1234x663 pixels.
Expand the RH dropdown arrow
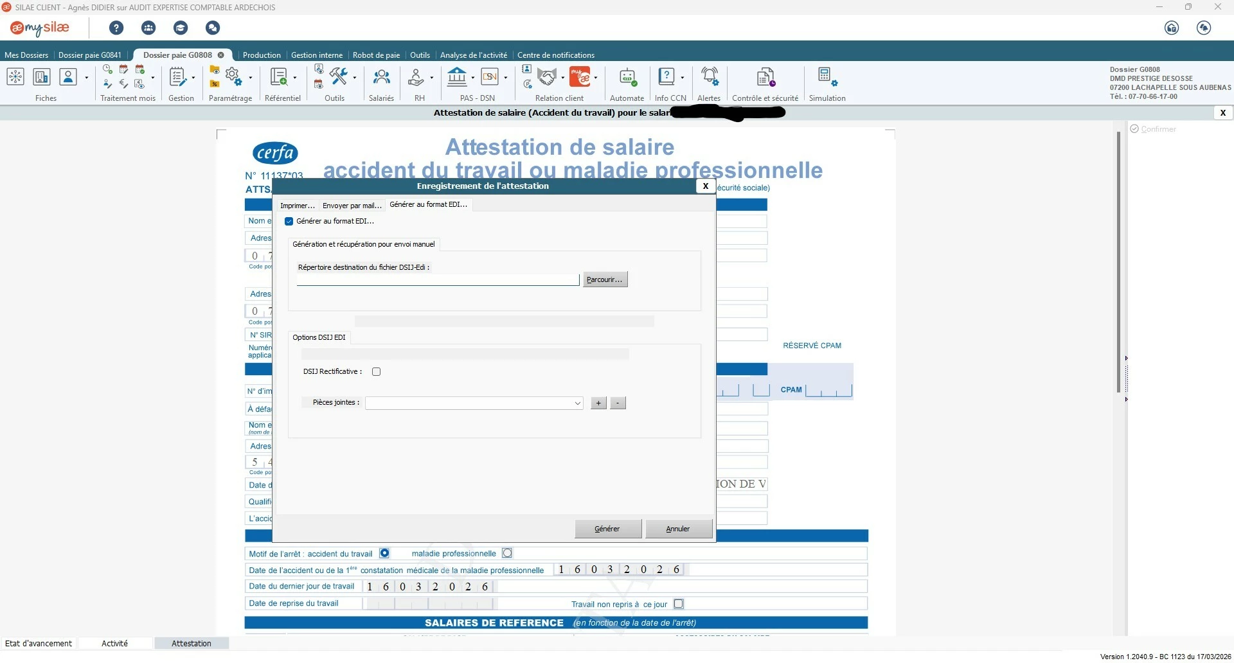click(432, 78)
